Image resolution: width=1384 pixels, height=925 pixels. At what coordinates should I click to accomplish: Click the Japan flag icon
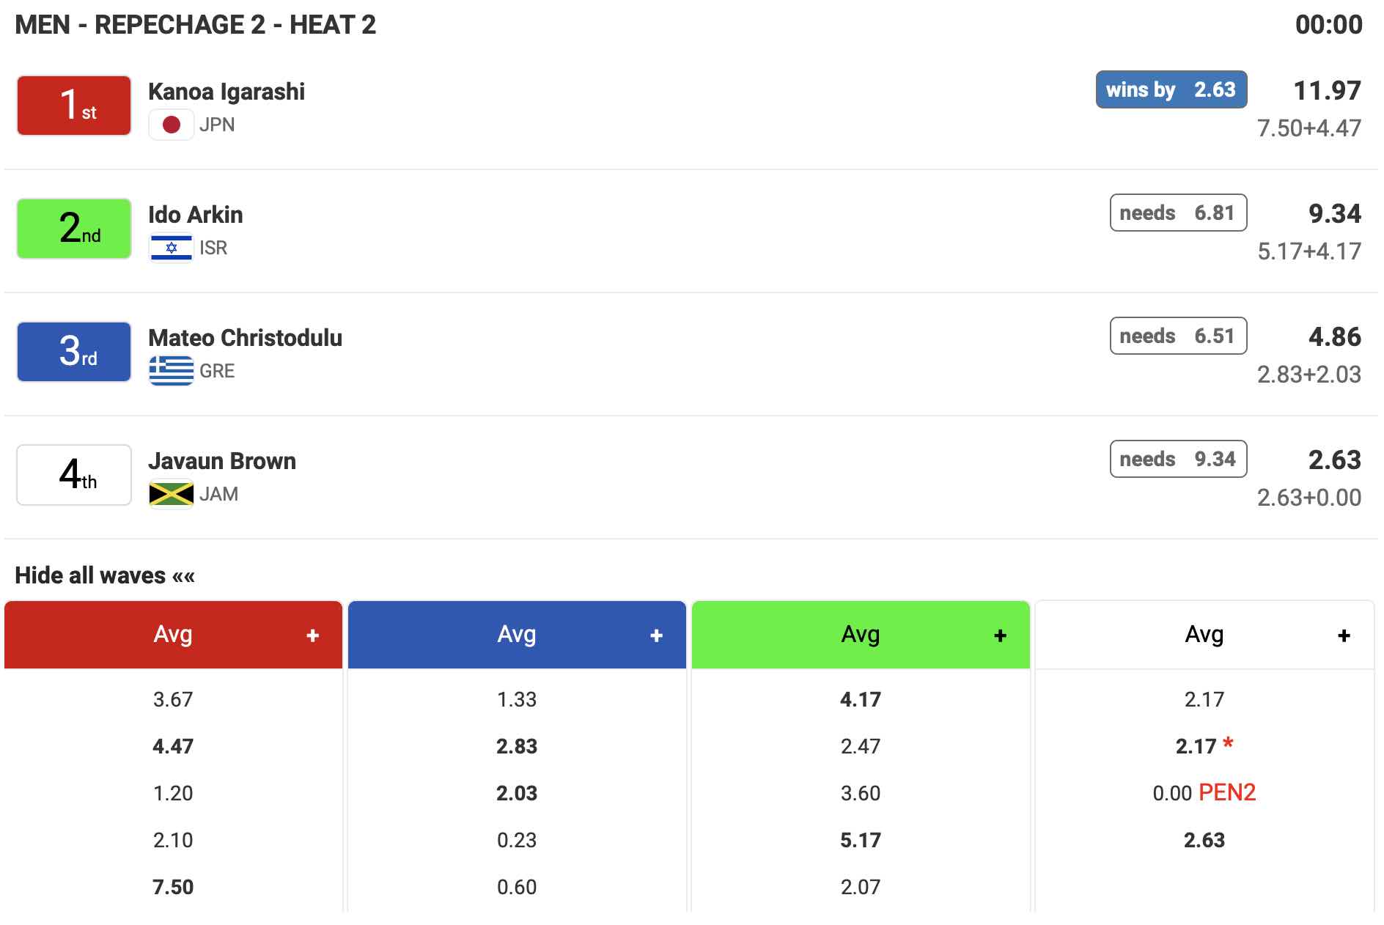171,125
